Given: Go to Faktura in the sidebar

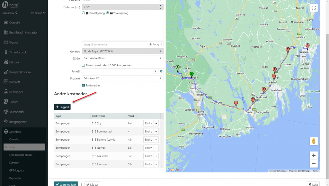Looking at the screenshot, I should (14, 62).
